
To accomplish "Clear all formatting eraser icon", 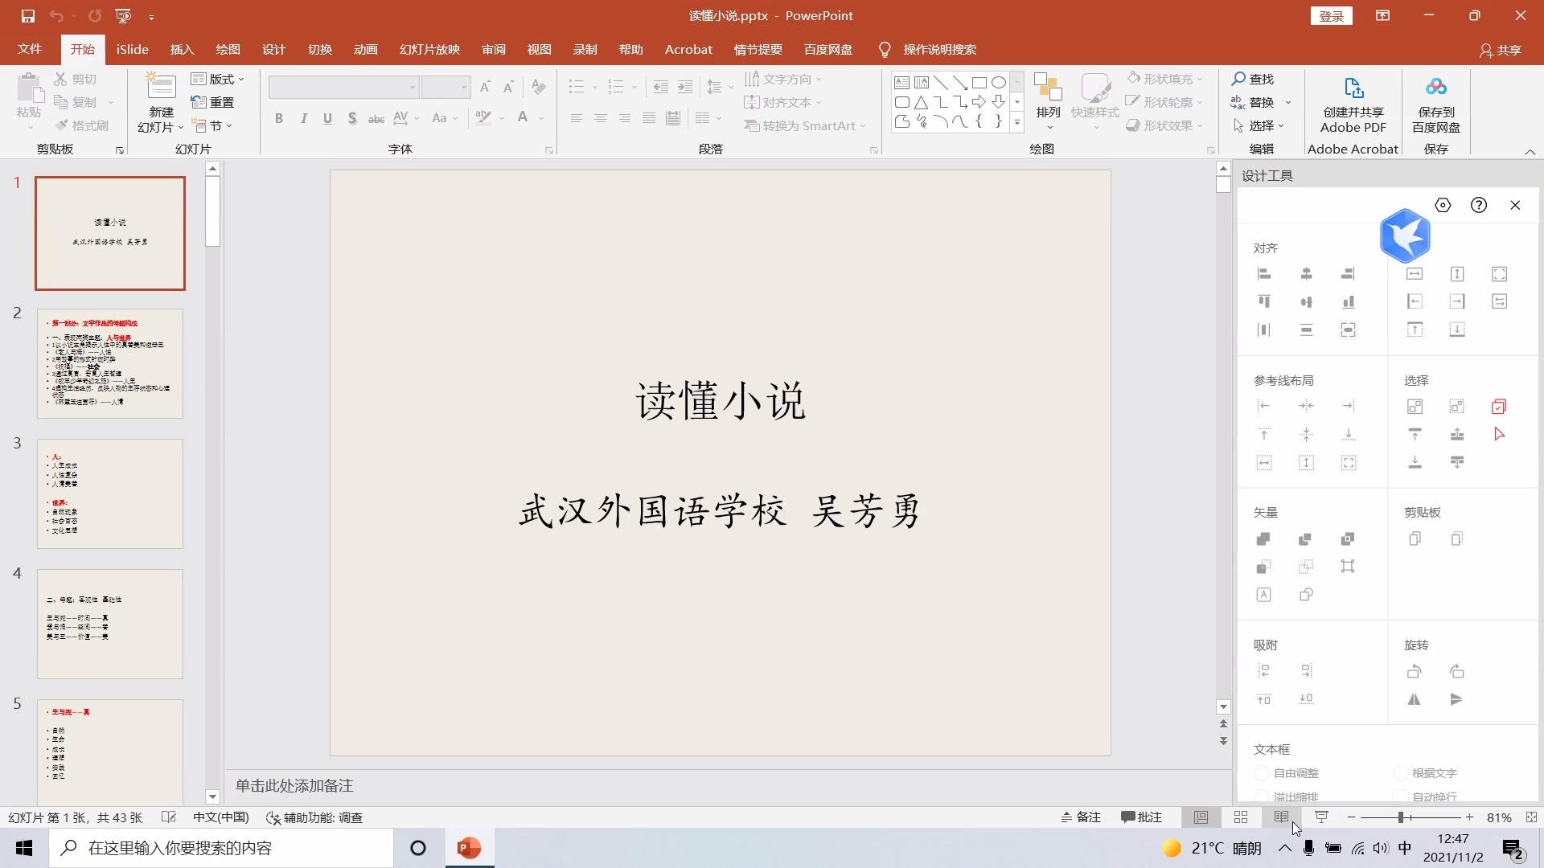I will click(x=539, y=87).
